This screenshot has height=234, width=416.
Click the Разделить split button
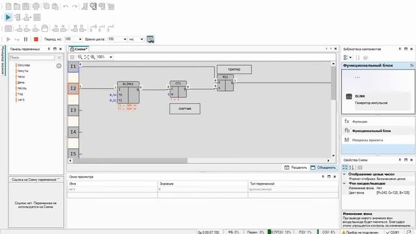pos(296,168)
